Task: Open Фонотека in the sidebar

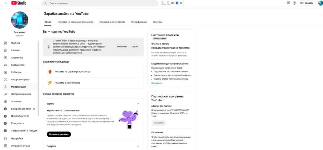Action: 19,102
